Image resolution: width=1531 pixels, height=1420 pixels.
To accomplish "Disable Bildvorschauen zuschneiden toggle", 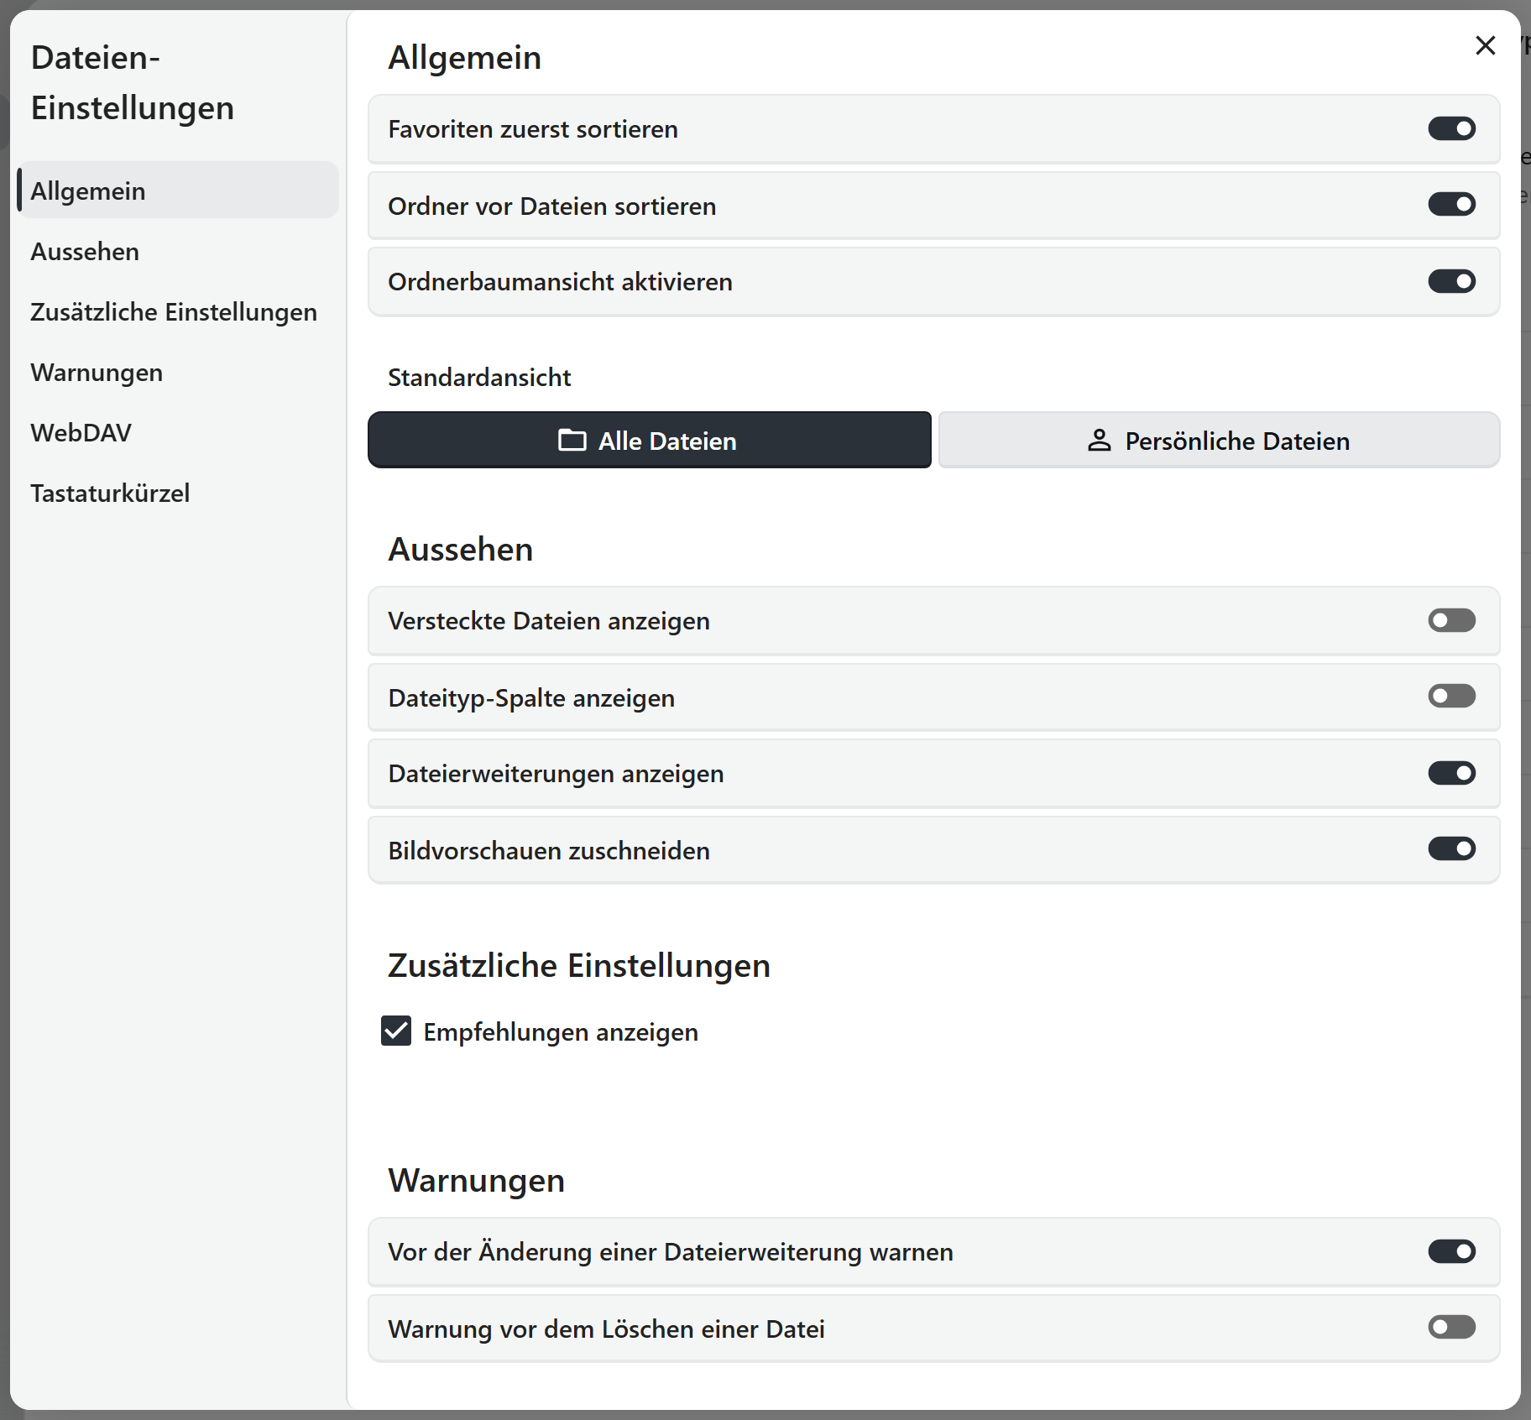I will point(1451,848).
